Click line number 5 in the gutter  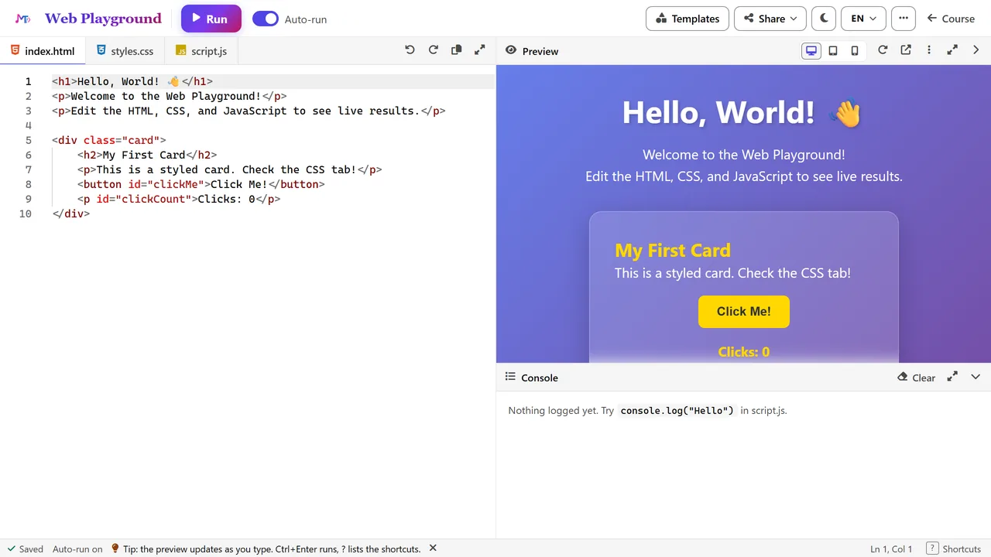[29, 140]
